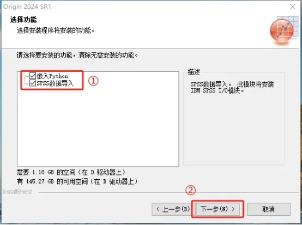
Task: Click the 请选择要安装的功能 instruction text
Action: coord(77,56)
